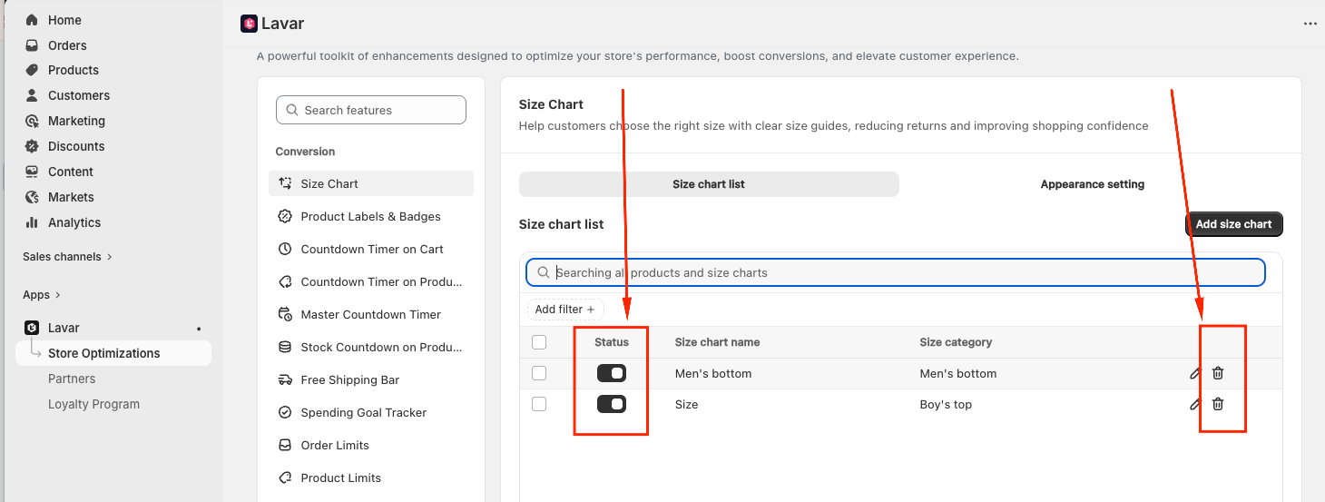This screenshot has height=502, width=1325.
Task: Open Discounts section
Action: pyautogui.click(x=76, y=146)
